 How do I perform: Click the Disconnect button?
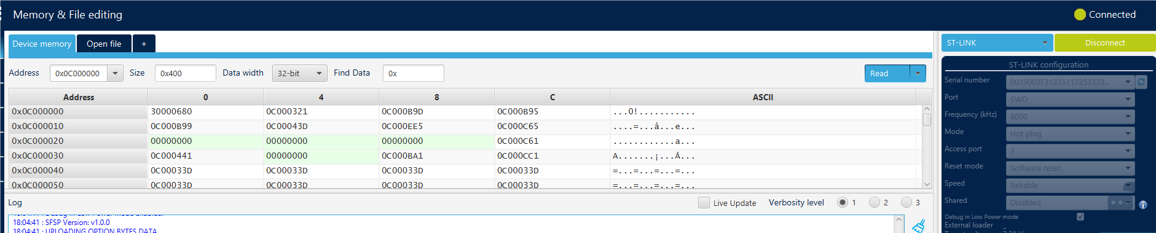coord(1105,43)
